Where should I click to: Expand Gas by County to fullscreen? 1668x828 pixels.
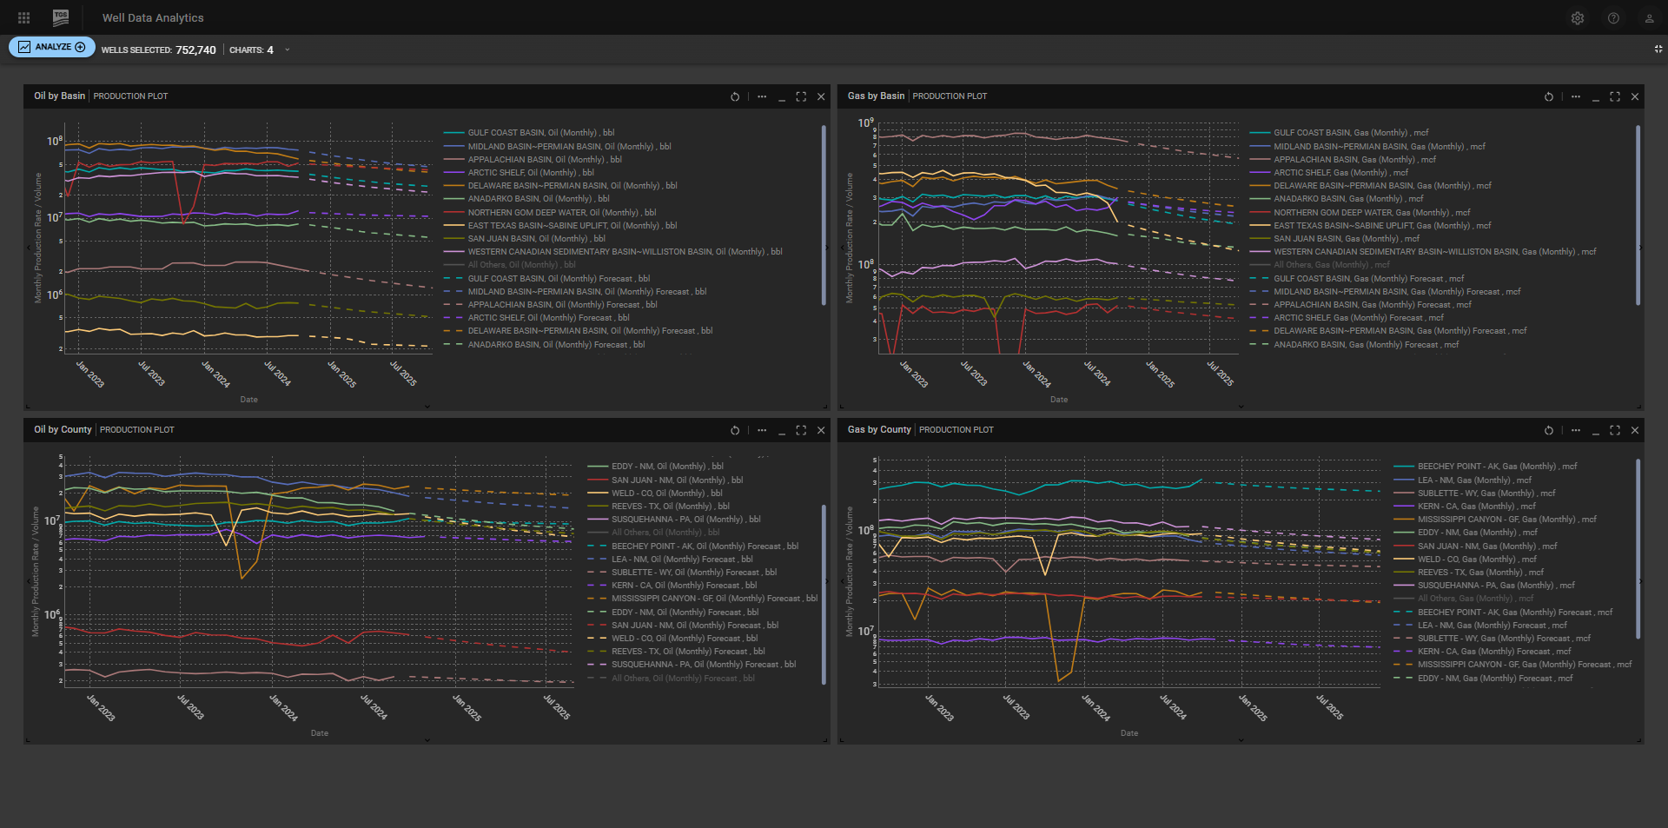1615,430
